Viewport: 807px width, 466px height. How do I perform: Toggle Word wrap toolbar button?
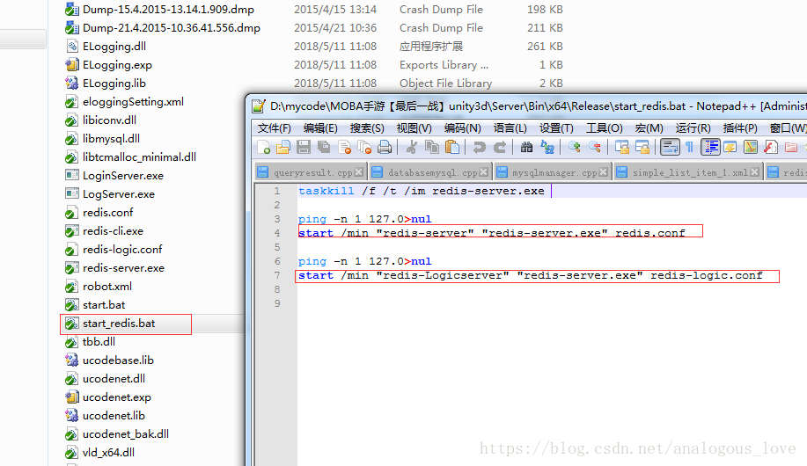tap(670, 148)
